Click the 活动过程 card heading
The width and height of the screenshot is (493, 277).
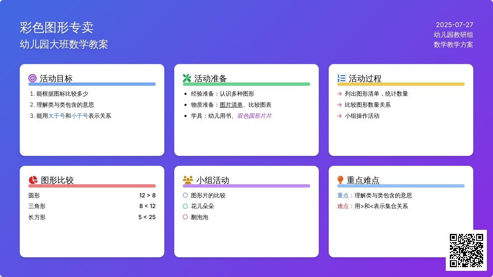click(365, 78)
